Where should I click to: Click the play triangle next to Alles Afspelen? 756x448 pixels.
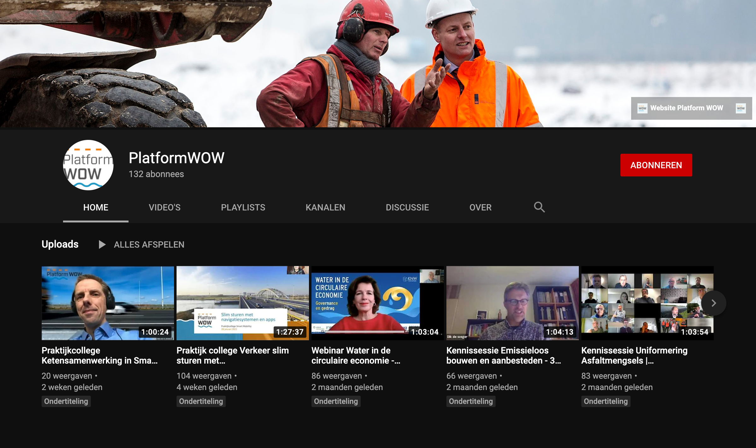(x=102, y=244)
